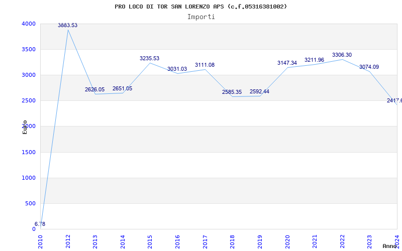This screenshot has height=251, width=402.
Task: Select the Importi subtitle
Action: tap(201, 17)
